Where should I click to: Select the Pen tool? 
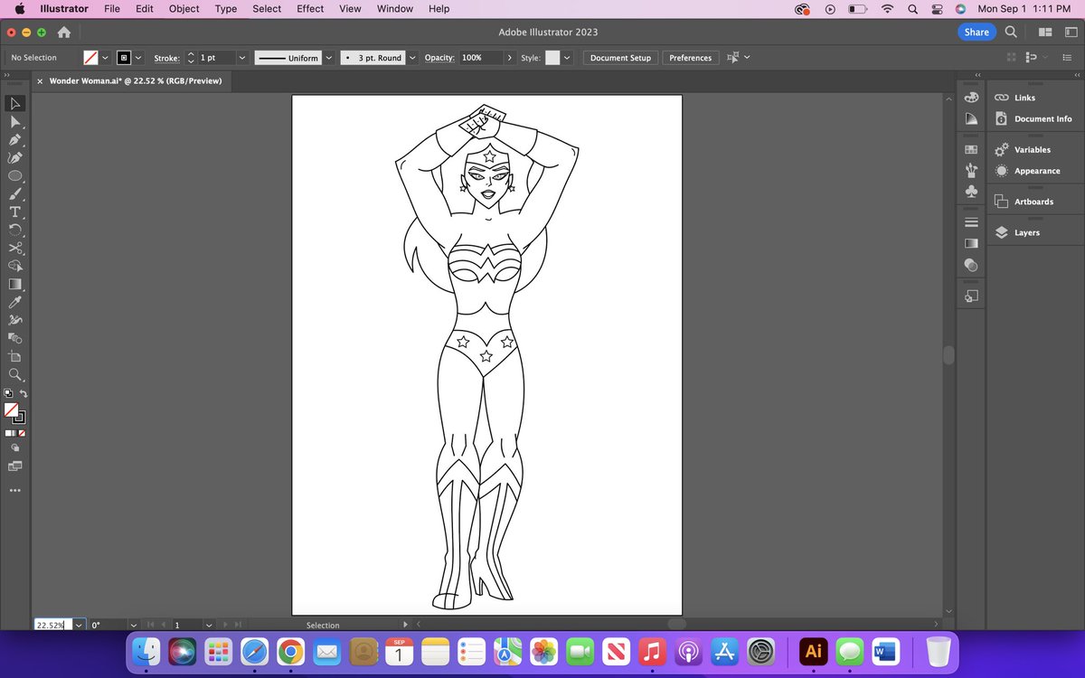[x=15, y=139]
